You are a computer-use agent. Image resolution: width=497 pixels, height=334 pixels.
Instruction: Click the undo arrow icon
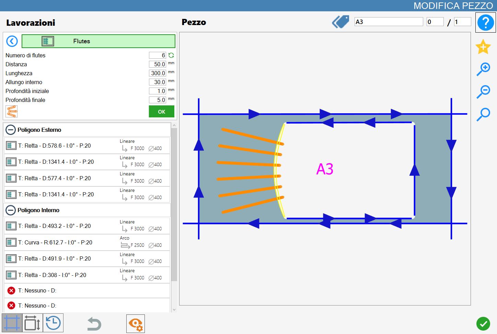coord(94,324)
